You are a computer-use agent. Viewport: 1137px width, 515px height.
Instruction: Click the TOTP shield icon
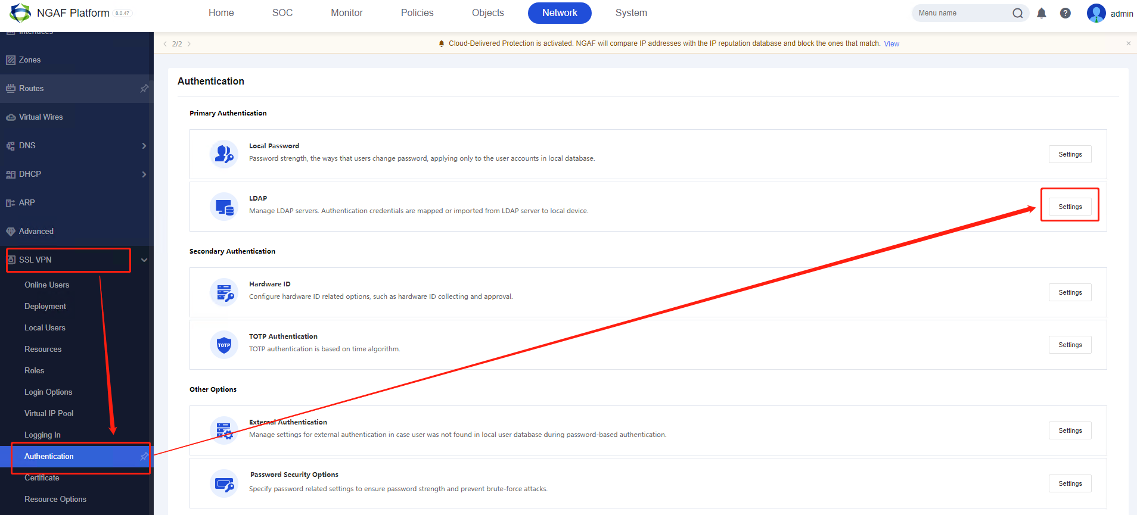pos(224,345)
